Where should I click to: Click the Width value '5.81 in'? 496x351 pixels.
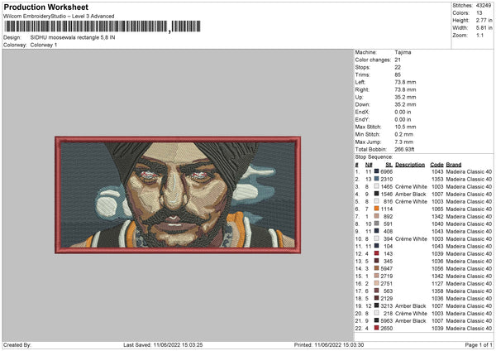pyautogui.click(x=484, y=28)
